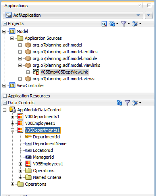Click the org.o7planning.adf.model.views package icon
The image size is (156, 196).
[x=28, y=79]
